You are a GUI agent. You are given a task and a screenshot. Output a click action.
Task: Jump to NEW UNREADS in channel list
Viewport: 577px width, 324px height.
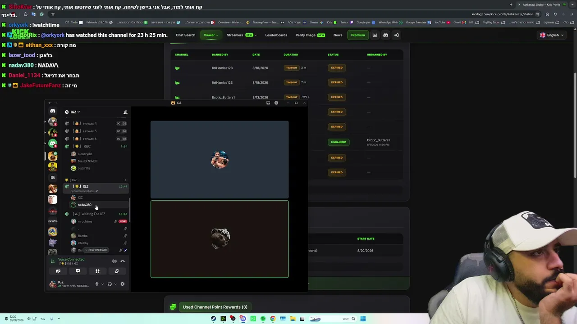pyautogui.click(x=96, y=250)
